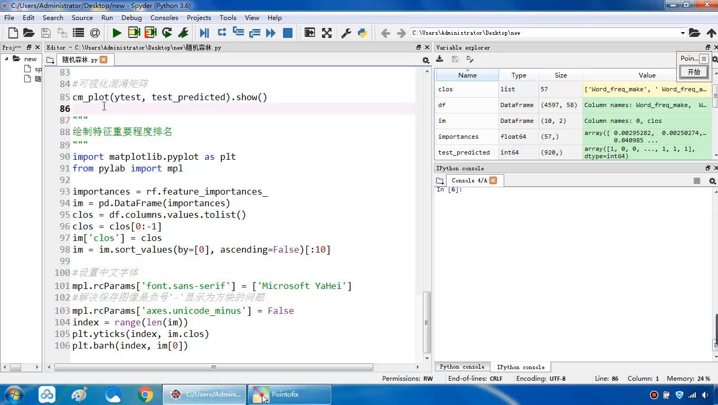Viewport: 718px width, 405px height.
Task: Collapse the 'new' project folder
Action: pos(7,59)
